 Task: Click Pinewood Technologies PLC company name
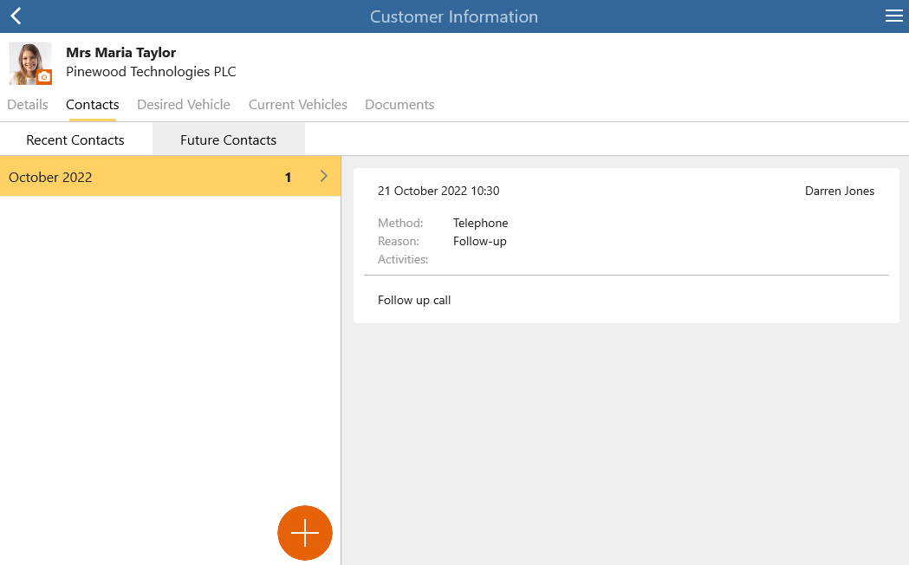(152, 71)
